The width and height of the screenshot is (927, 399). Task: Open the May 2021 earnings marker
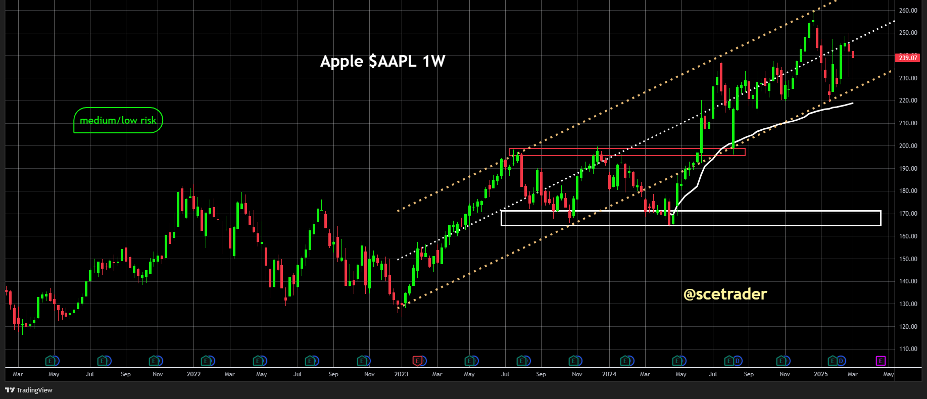(51, 361)
